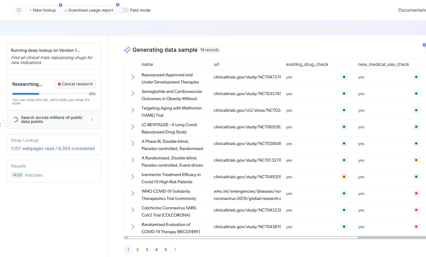The image size is (426, 257).
Task: Click the blue badge above New lookup
Action: click(x=60, y=5)
